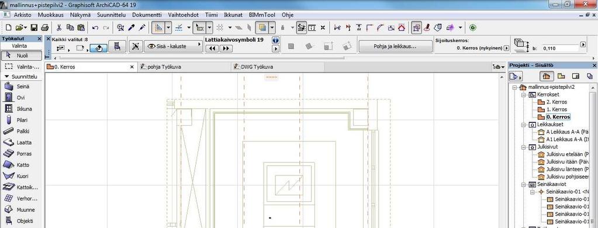Open the trace reference dropdown arrow
The width and height of the screenshot is (598, 228).
pyautogui.click(x=272, y=27)
